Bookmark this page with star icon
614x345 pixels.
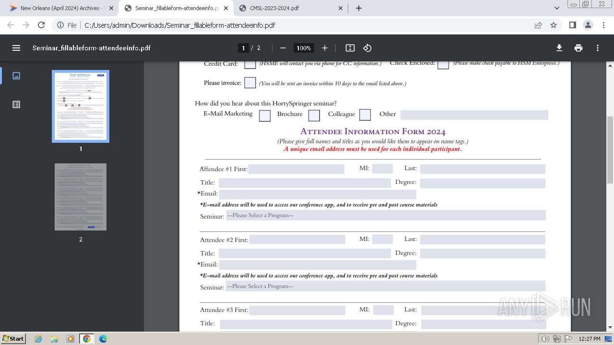click(x=554, y=25)
